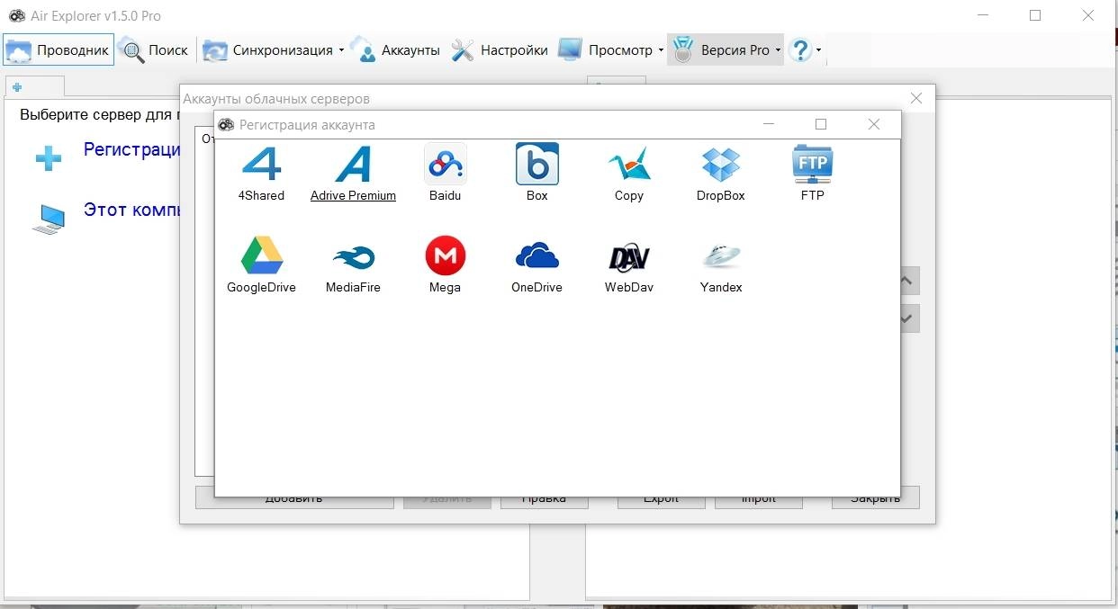The width and height of the screenshot is (1118, 609).
Task: Maximize the Регистрация аккаунта window
Action: 821,124
